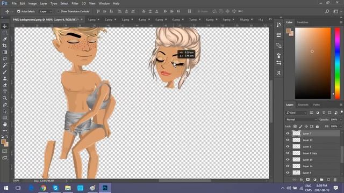Select the Brush tool
Image resolution: width=344 pixels, height=193 pixels.
tap(5, 72)
